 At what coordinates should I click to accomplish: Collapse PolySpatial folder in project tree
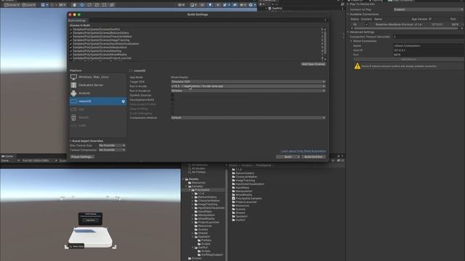(x=190, y=190)
